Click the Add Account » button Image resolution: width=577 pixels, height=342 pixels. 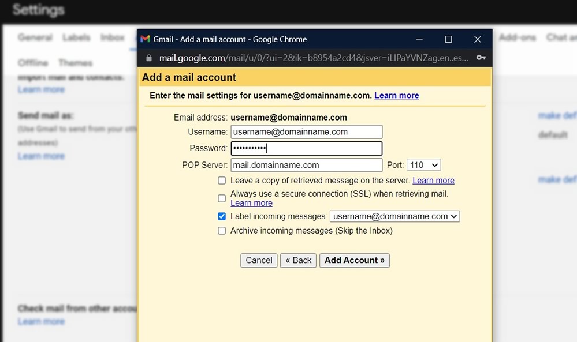(x=355, y=261)
